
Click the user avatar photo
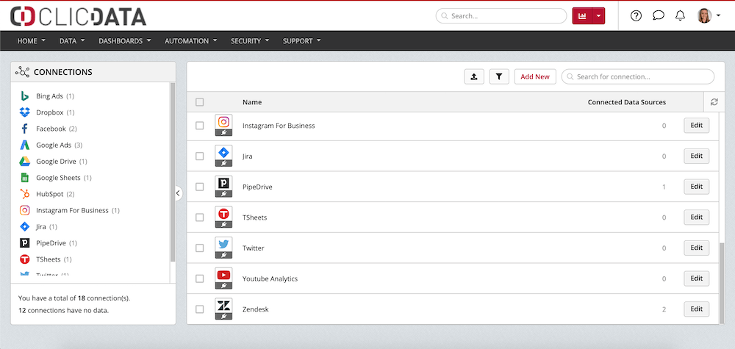pos(705,15)
